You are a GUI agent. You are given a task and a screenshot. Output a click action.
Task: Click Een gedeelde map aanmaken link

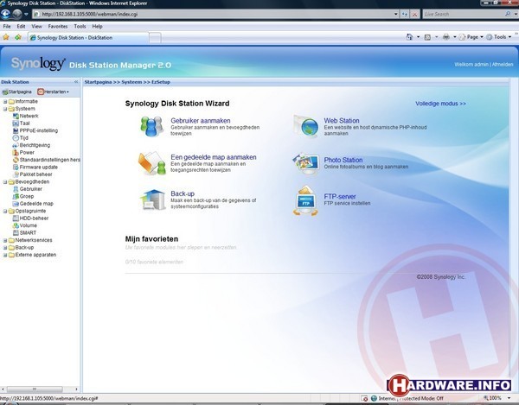pos(214,157)
